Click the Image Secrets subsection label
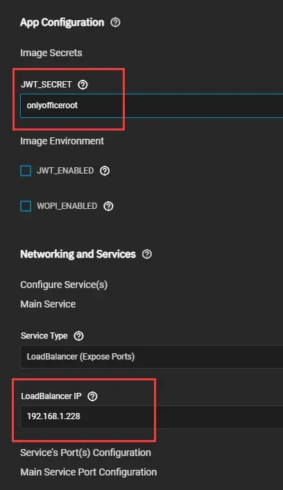 [51, 53]
